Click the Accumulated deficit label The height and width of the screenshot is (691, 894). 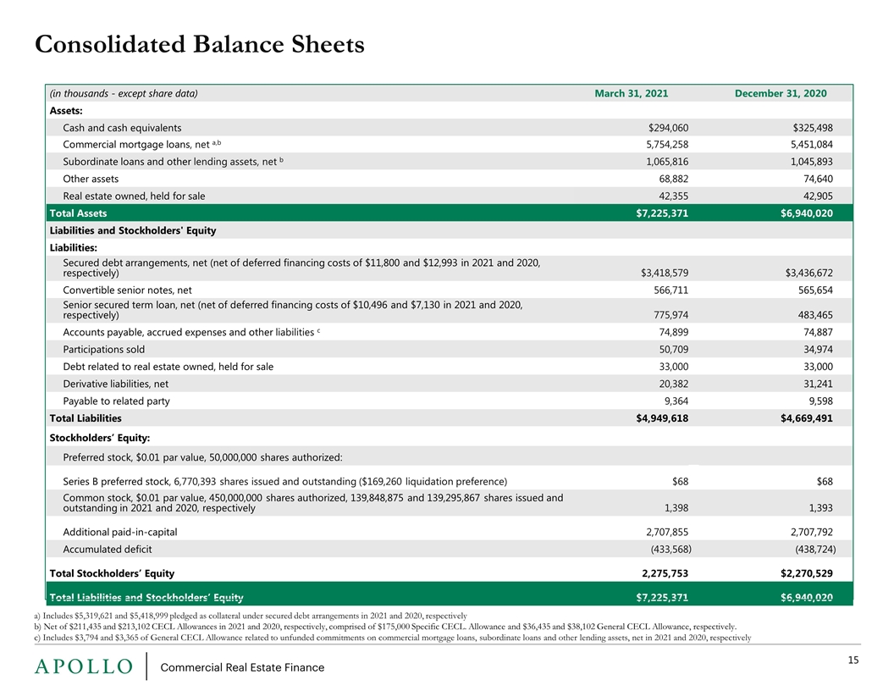(108, 550)
